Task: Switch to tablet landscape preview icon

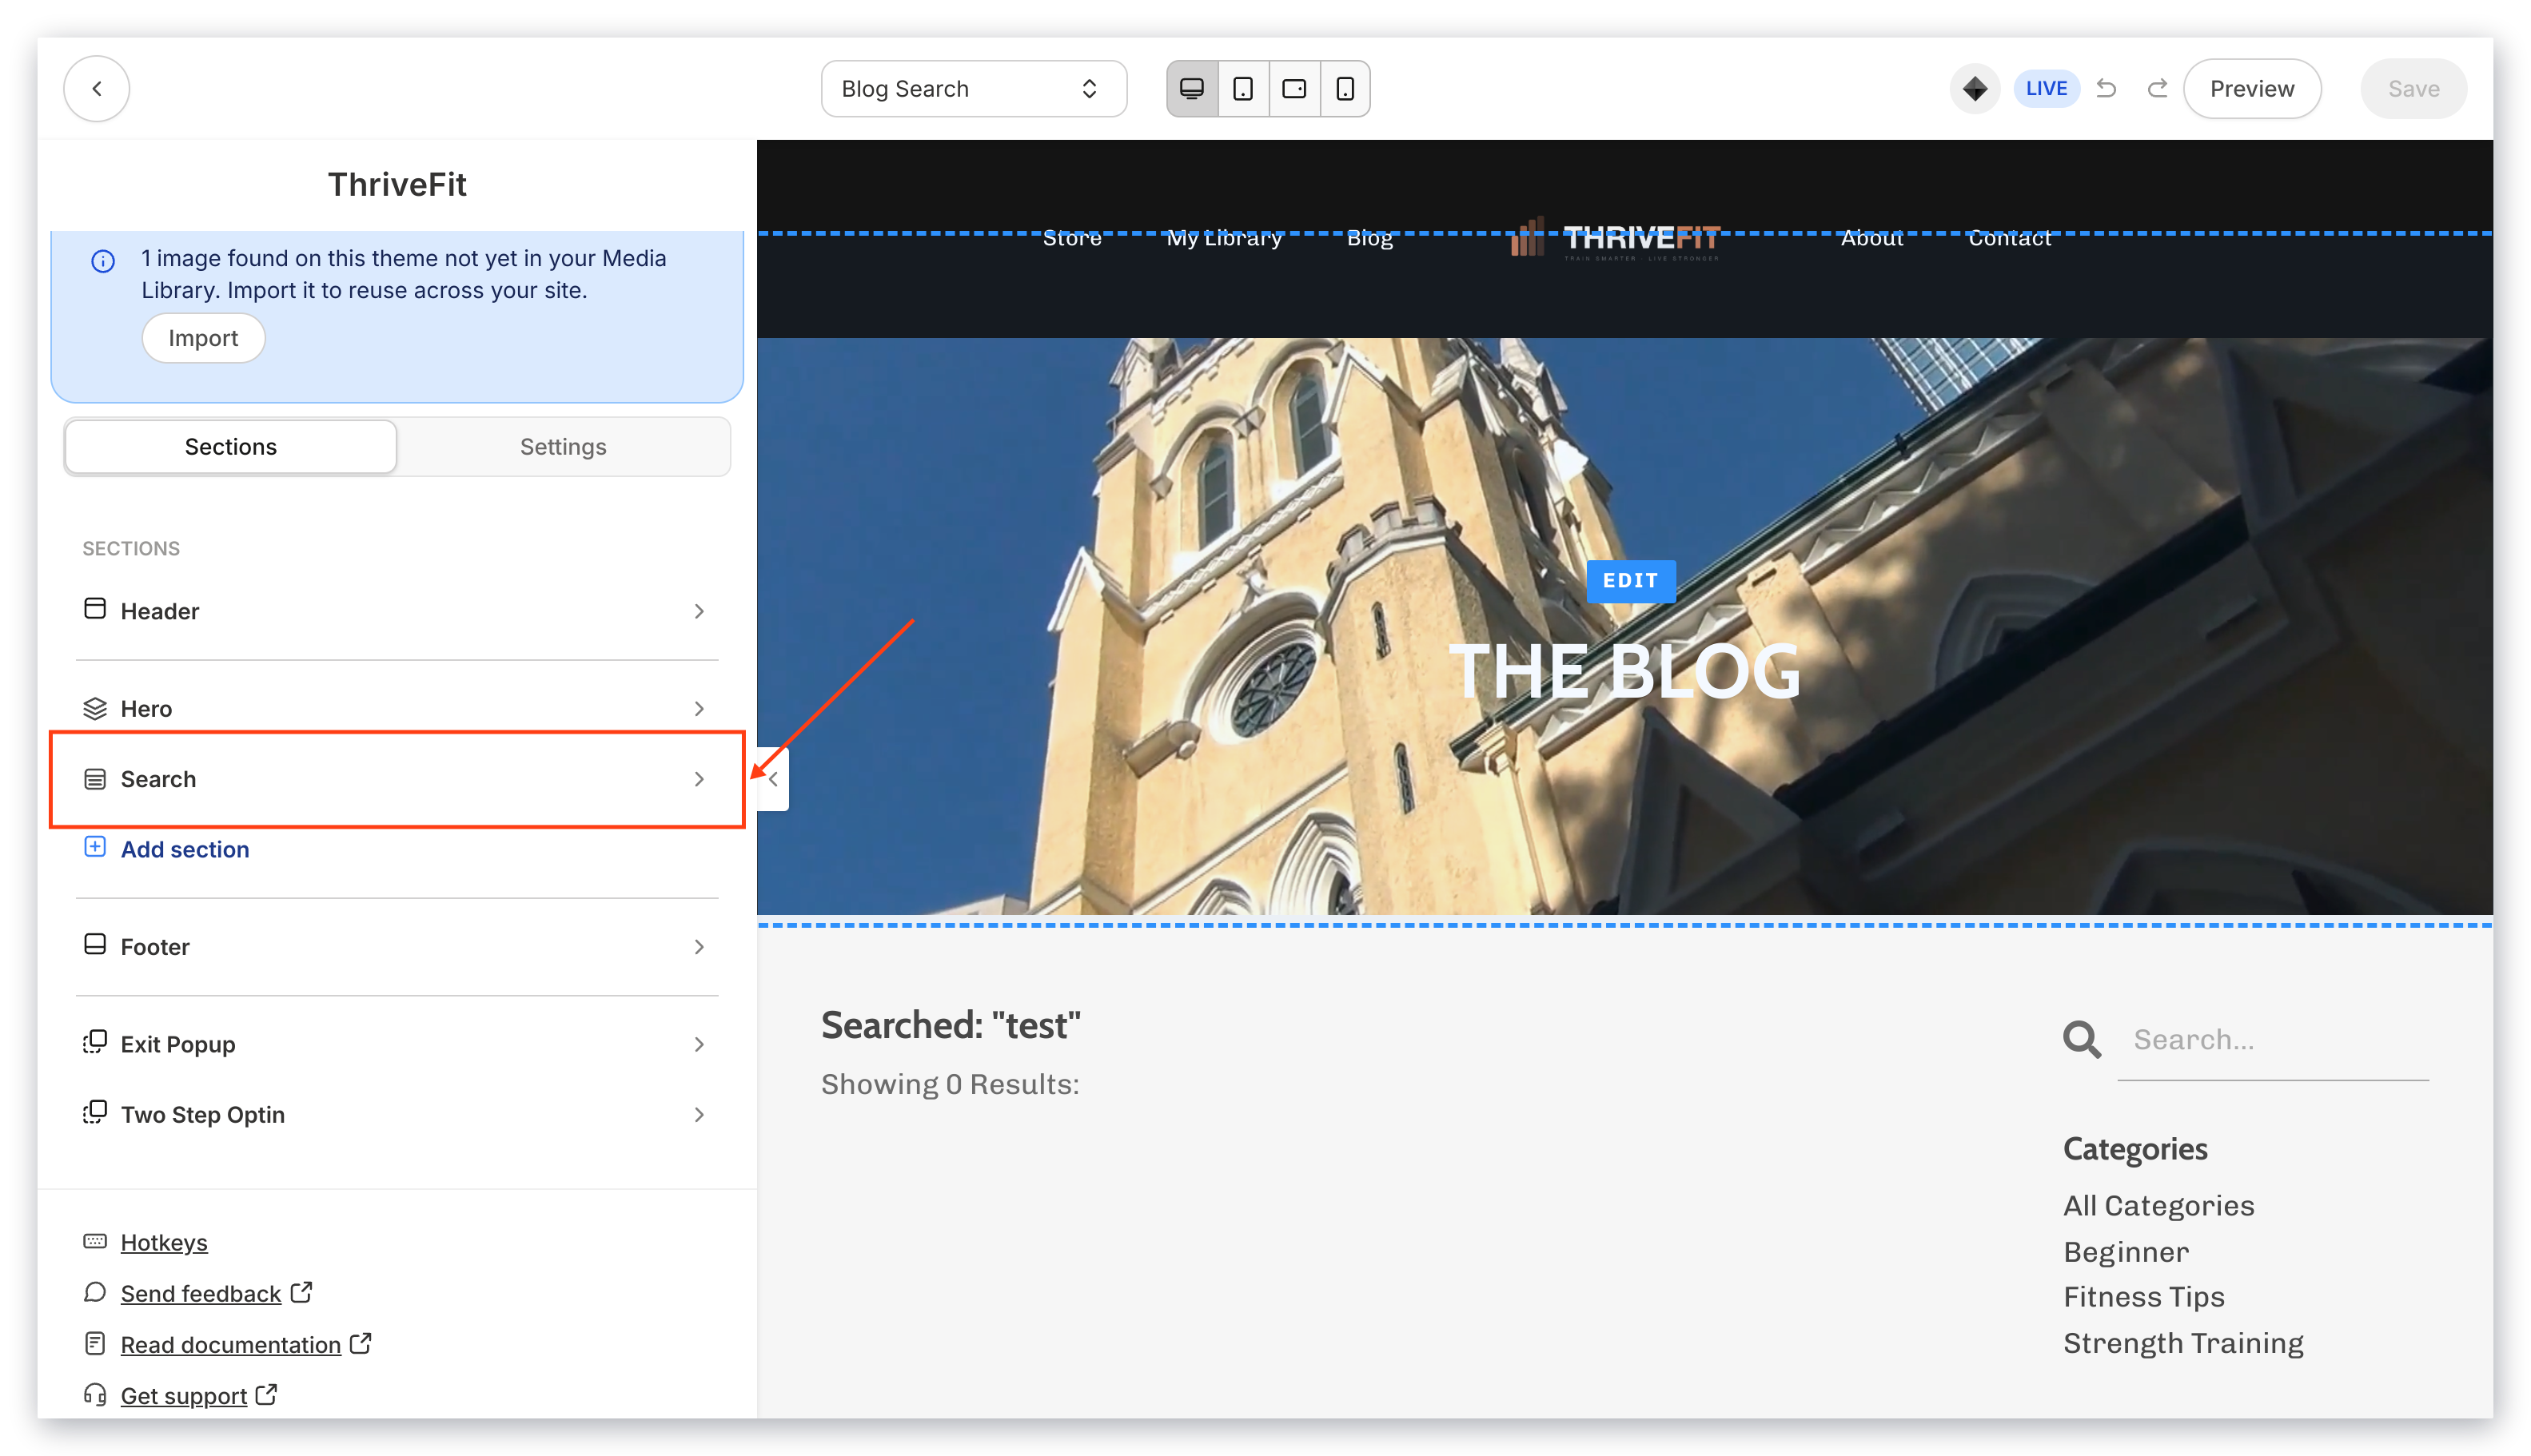Action: coord(1293,89)
